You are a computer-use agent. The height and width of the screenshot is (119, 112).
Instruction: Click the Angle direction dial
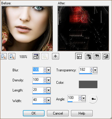93,99
